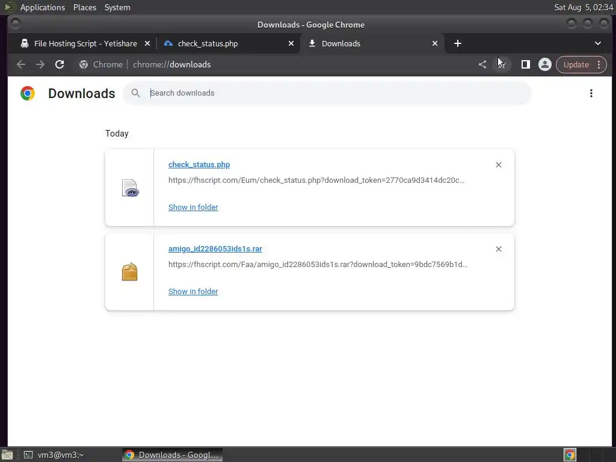
Task: Click the Chrome site info chip
Action: point(101,64)
